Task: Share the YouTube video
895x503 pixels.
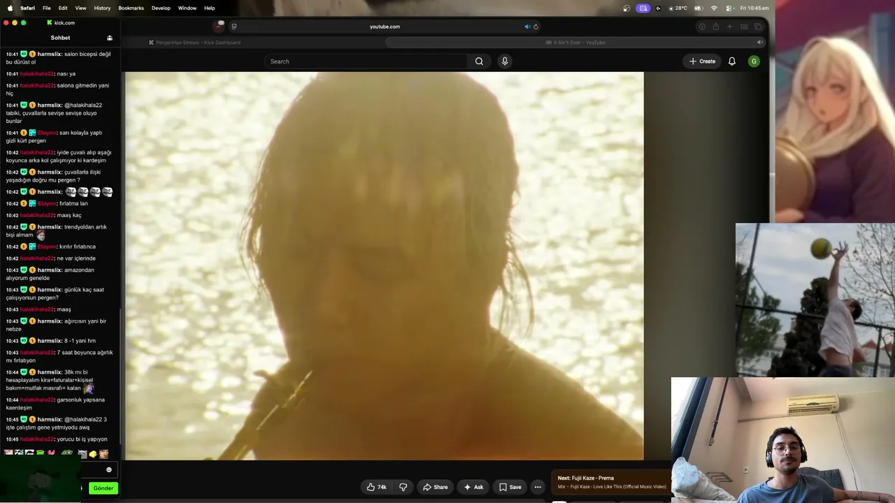Action: coord(435,487)
